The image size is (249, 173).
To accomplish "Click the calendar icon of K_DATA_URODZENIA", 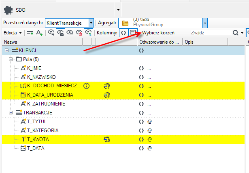I will pos(23,95).
